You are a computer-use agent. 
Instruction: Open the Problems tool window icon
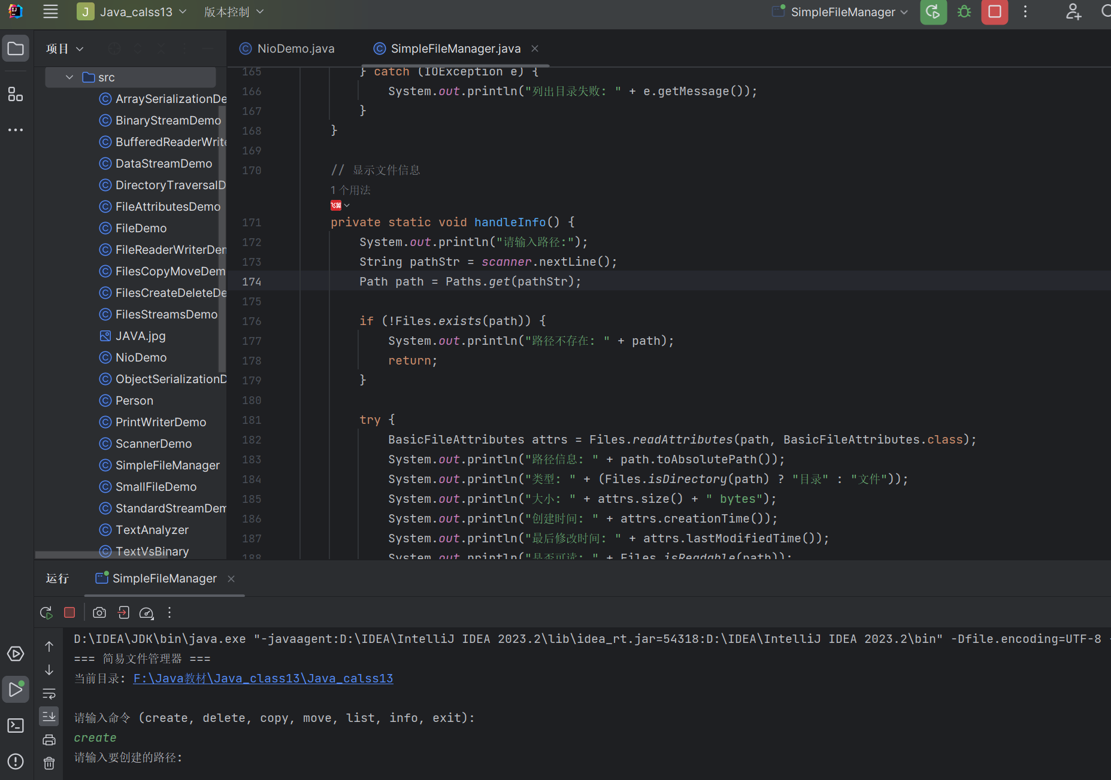16,761
